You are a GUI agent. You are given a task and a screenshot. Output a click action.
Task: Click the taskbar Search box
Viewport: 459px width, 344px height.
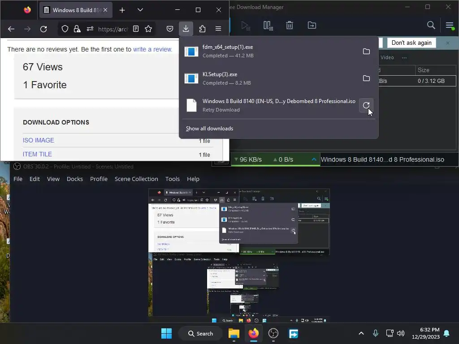point(200,333)
